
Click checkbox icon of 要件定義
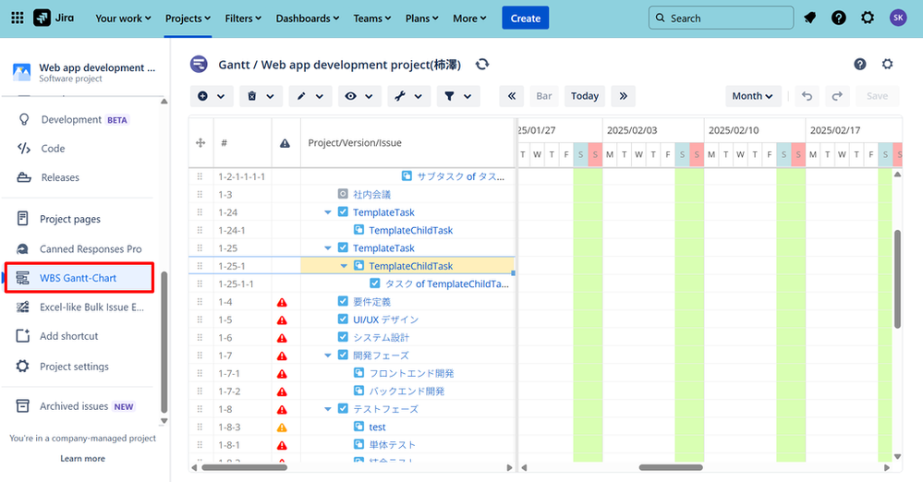(x=343, y=301)
